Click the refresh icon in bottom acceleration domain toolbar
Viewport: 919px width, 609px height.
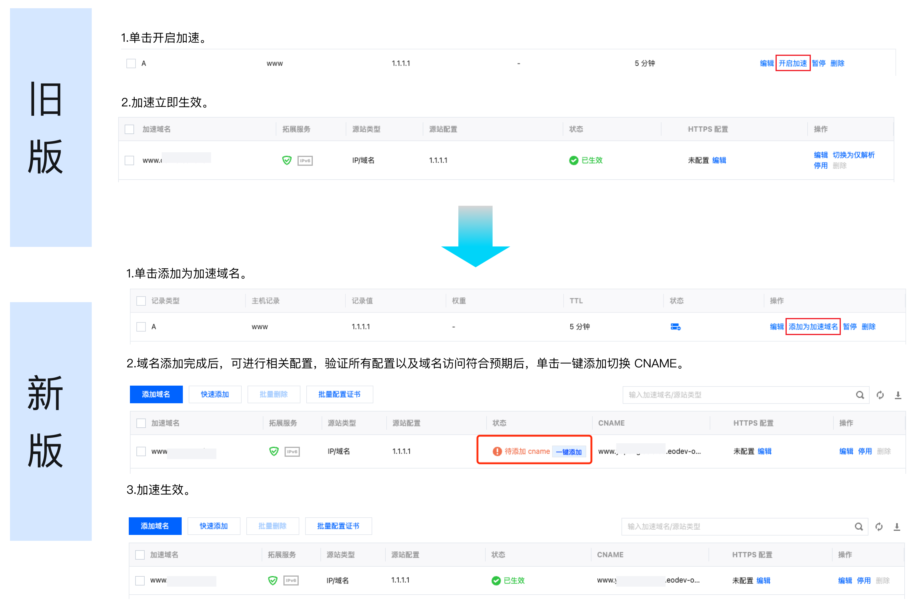pyautogui.click(x=879, y=527)
